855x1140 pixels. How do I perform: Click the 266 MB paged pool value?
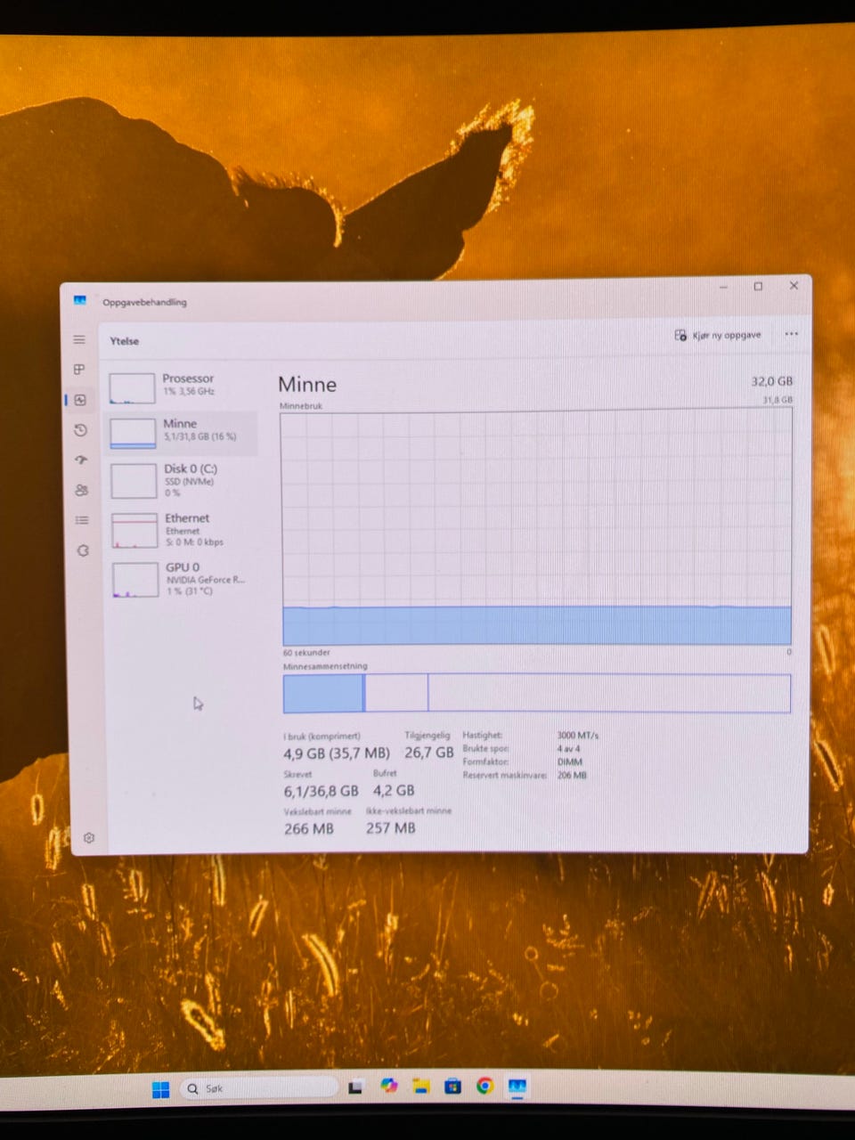(x=309, y=829)
